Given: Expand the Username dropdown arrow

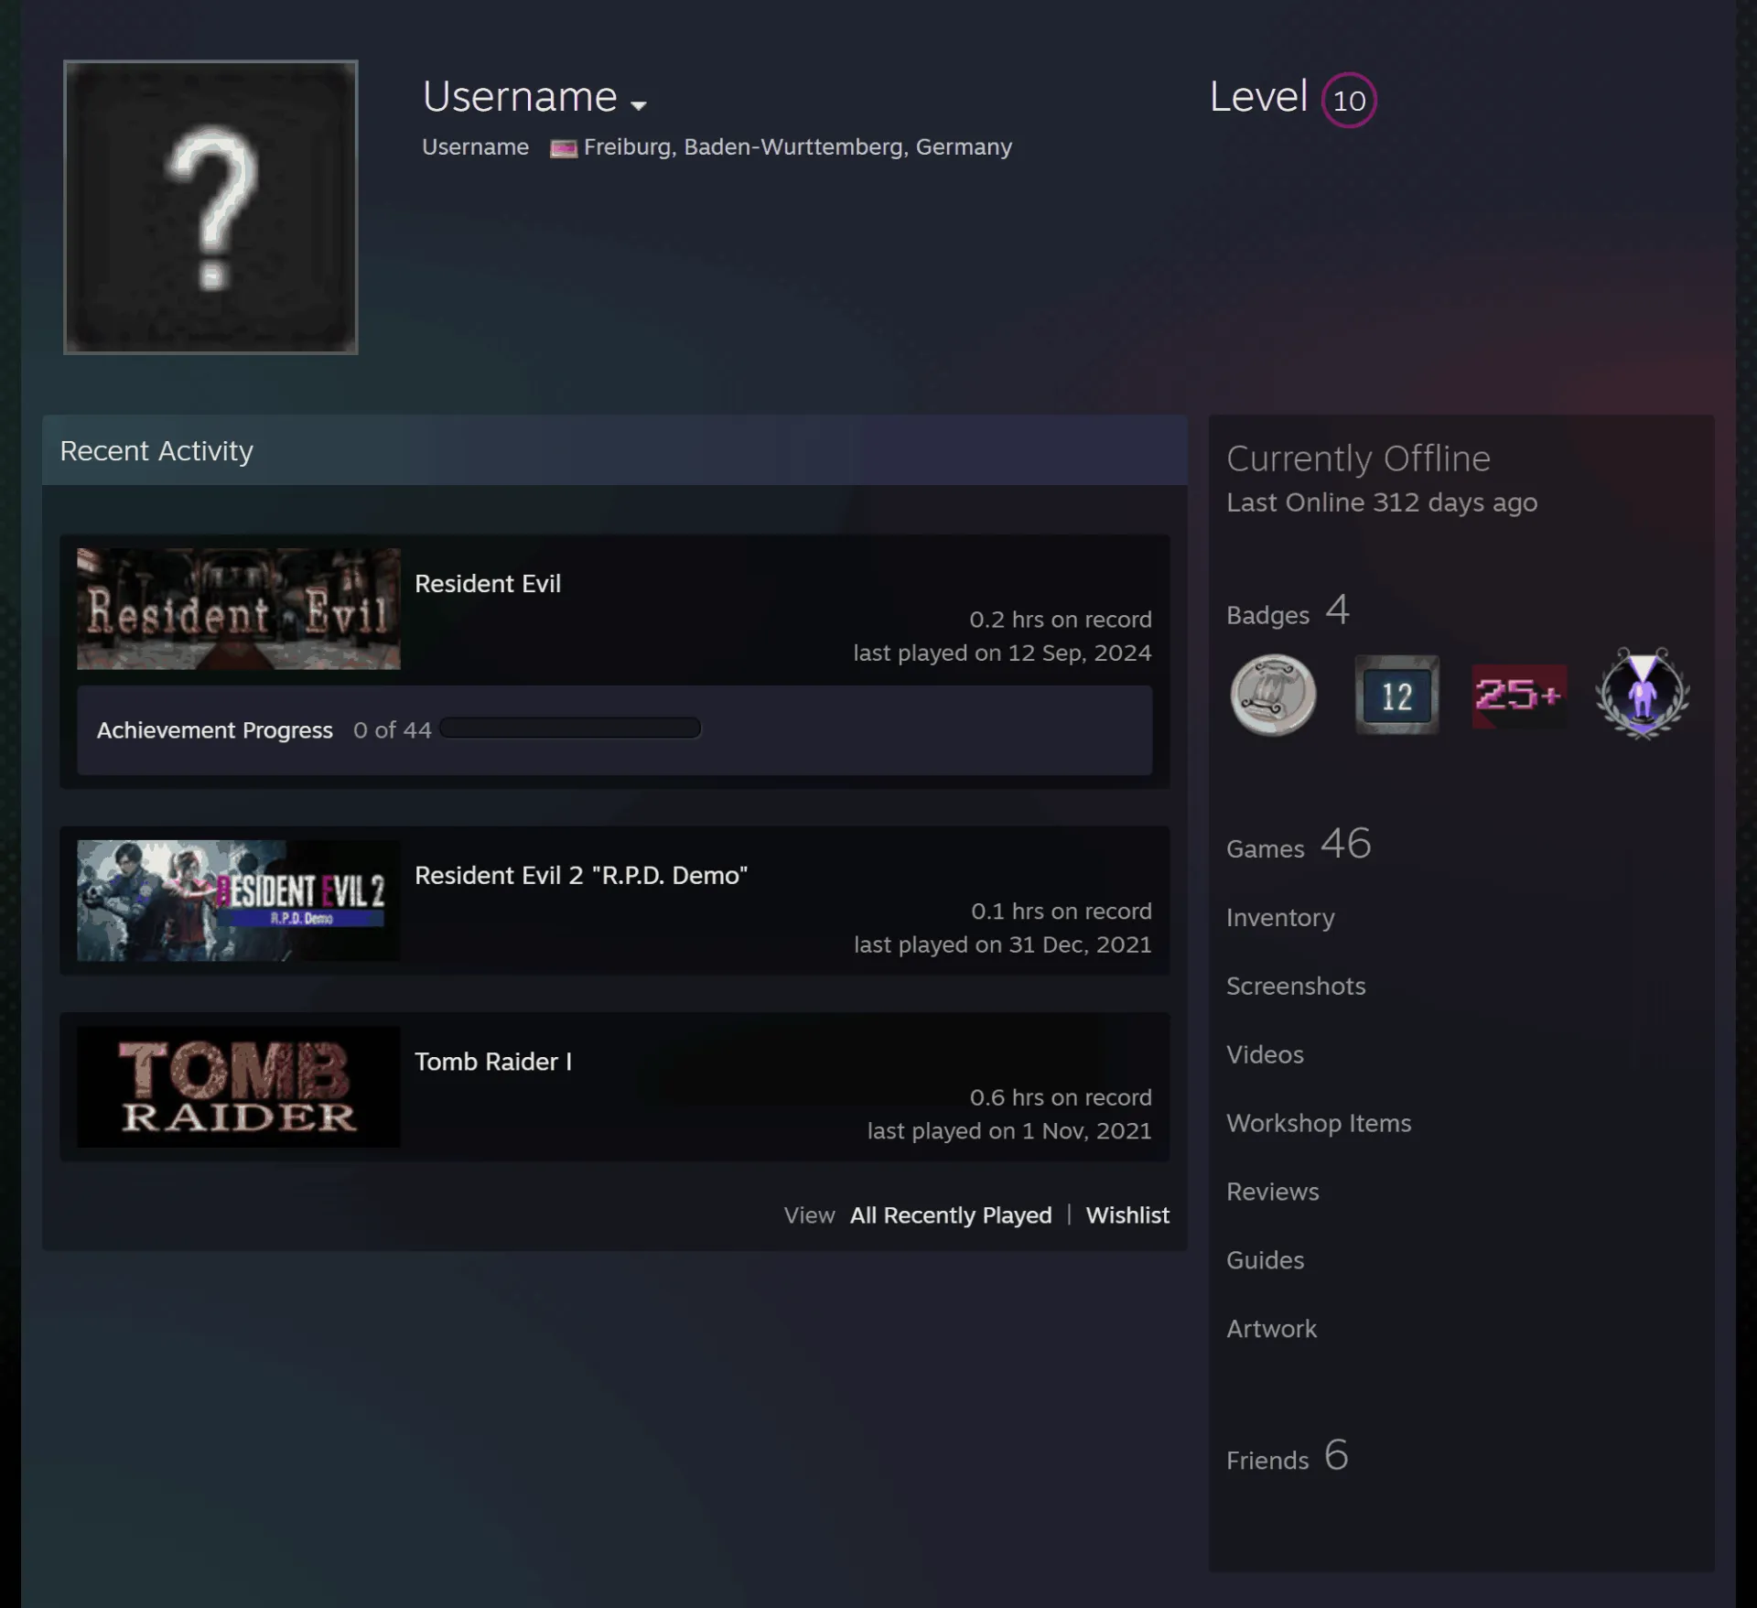Looking at the screenshot, I should tap(639, 105).
